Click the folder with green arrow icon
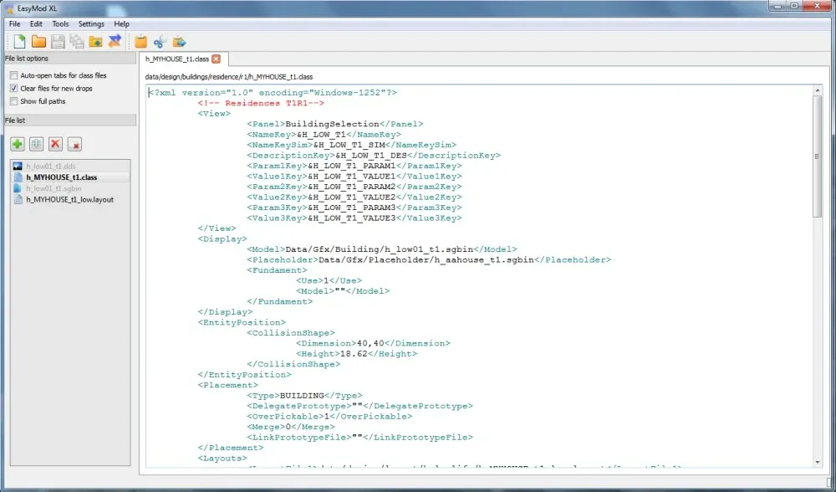 pyautogui.click(x=95, y=41)
